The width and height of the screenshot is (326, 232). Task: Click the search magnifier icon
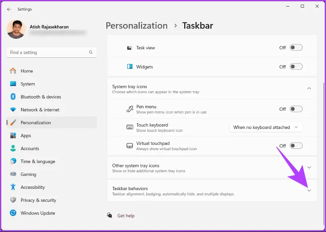pos(91,53)
